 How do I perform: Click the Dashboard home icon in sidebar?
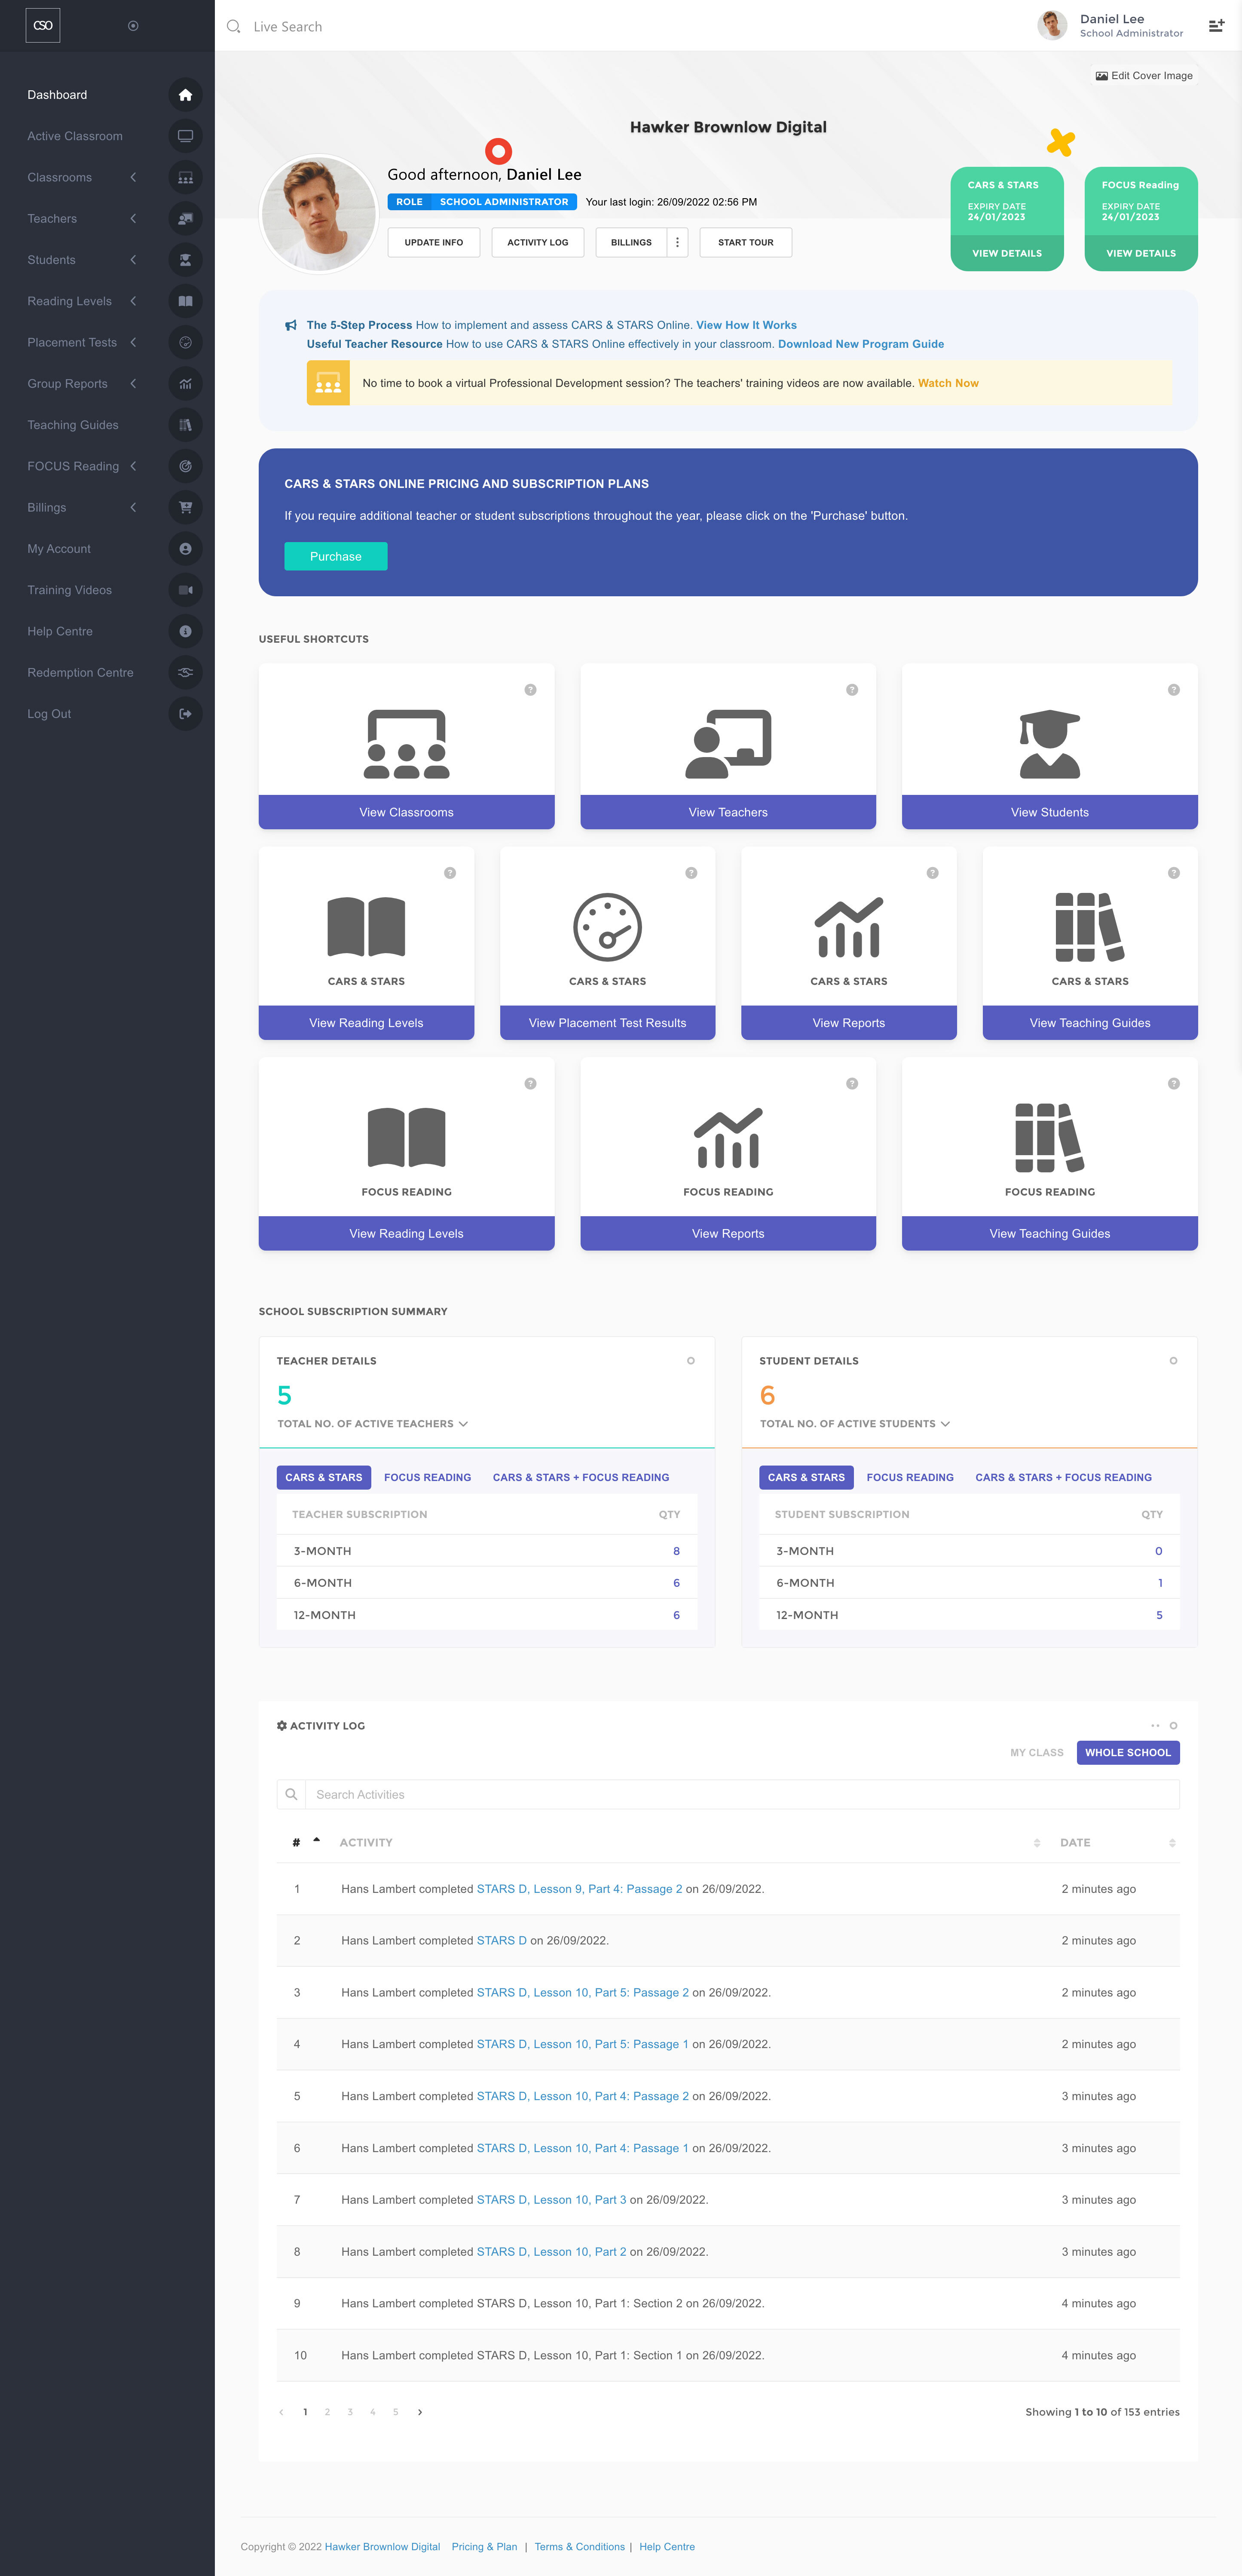(x=185, y=95)
